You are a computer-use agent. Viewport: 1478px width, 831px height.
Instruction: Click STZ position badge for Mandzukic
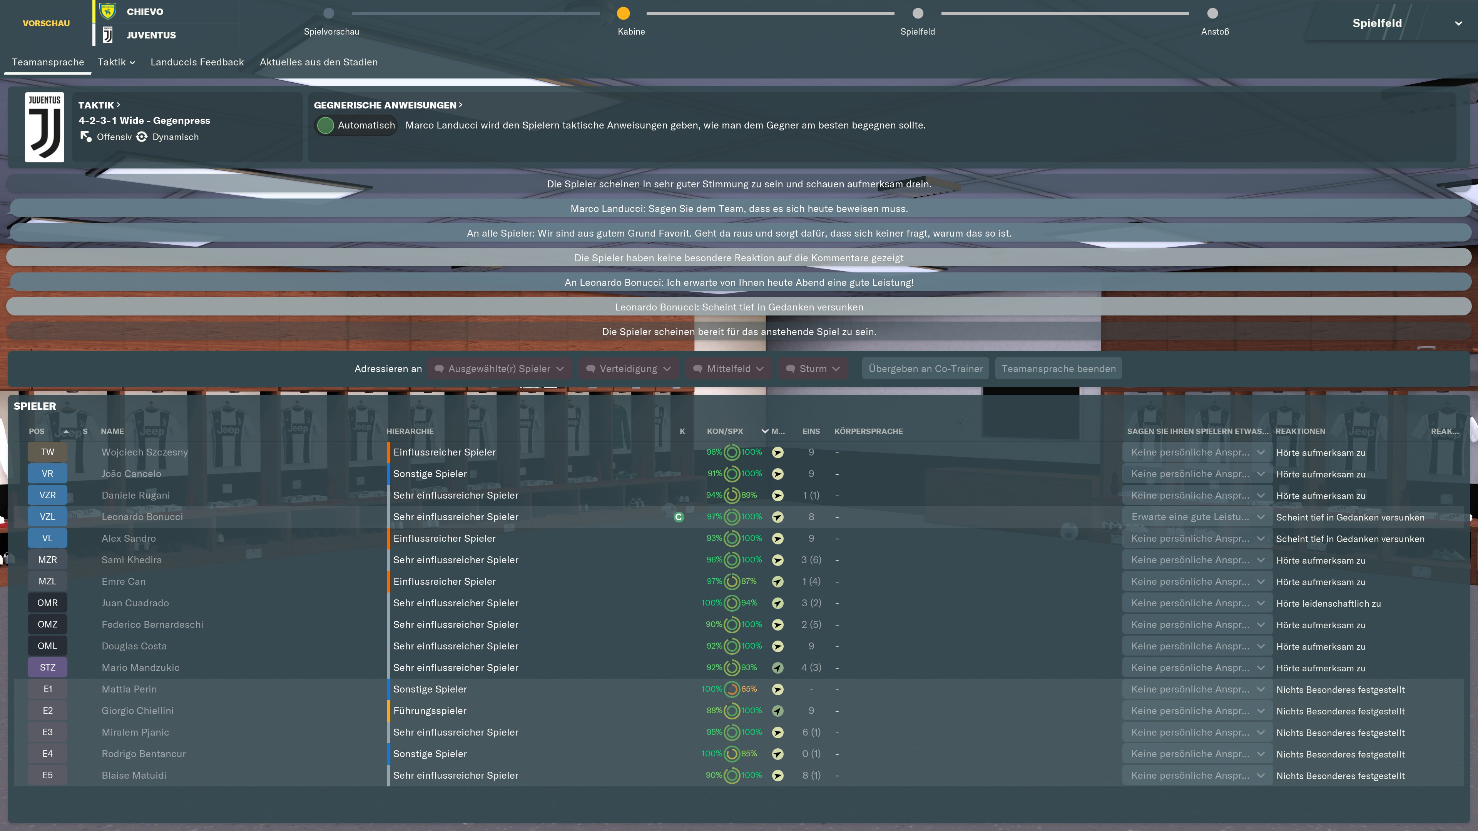click(48, 667)
